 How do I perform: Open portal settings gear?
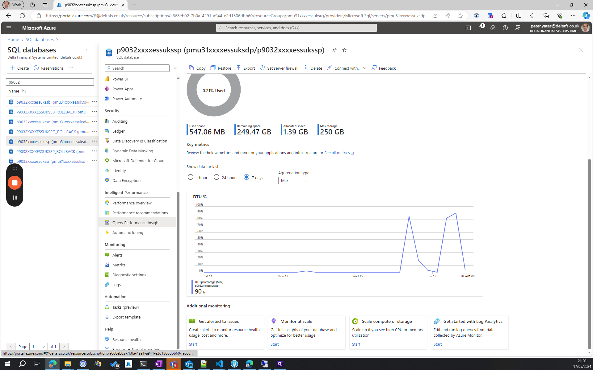(x=493, y=28)
